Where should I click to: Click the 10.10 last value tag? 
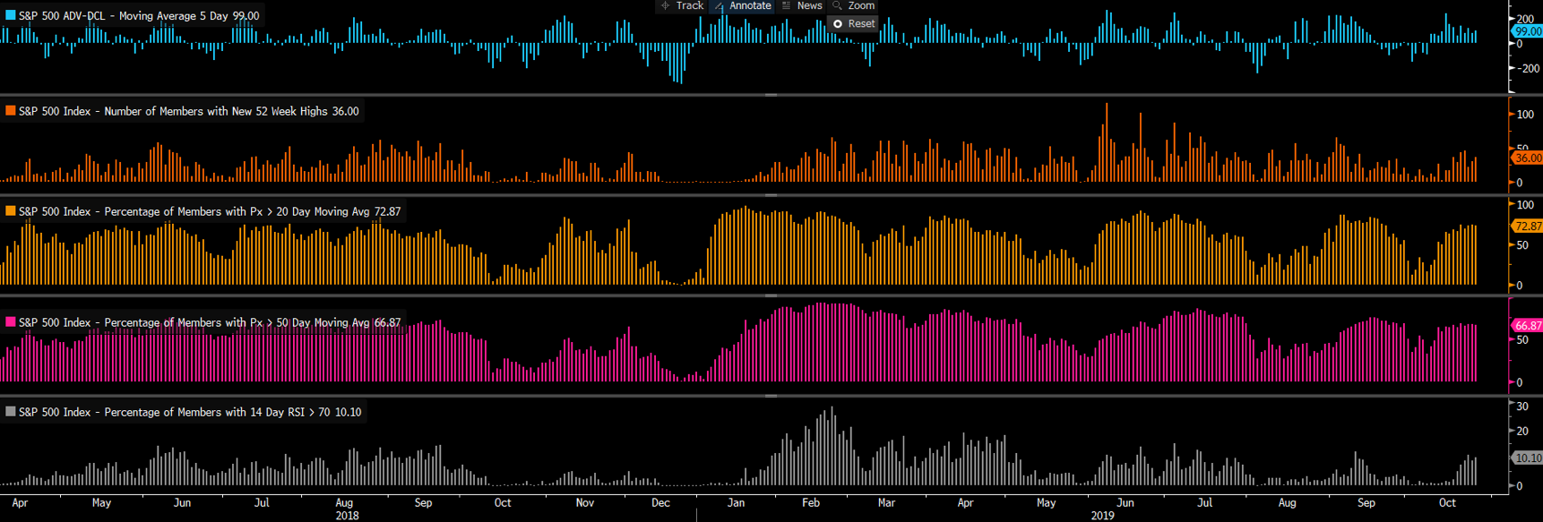tap(1527, 458)
